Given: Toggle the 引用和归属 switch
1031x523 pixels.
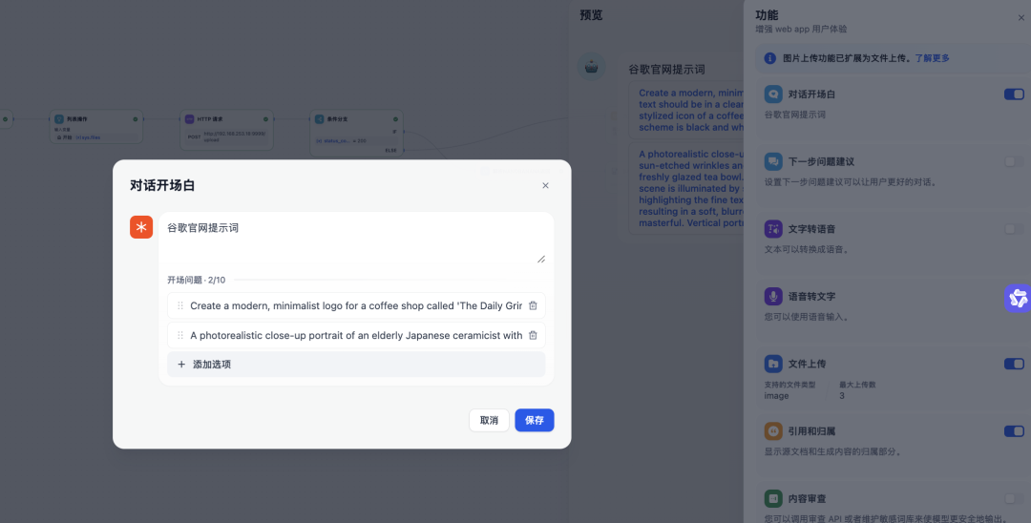Looking at the screenshot, I should click(x=1014, y=431).
